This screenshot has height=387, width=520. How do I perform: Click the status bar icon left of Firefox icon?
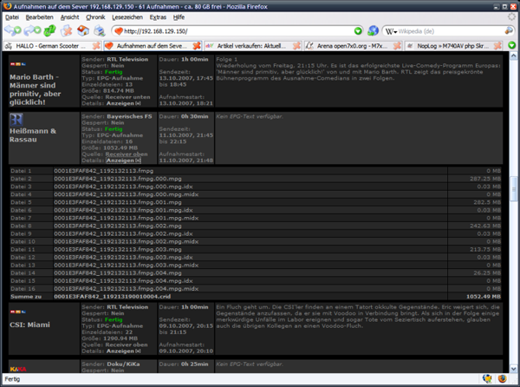pos(487,378)
